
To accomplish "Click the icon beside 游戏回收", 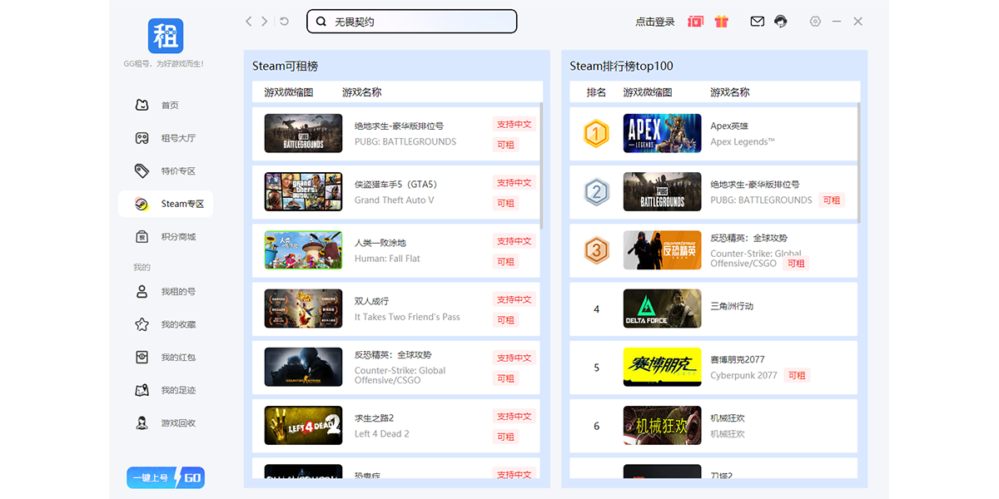I will 142,422.
